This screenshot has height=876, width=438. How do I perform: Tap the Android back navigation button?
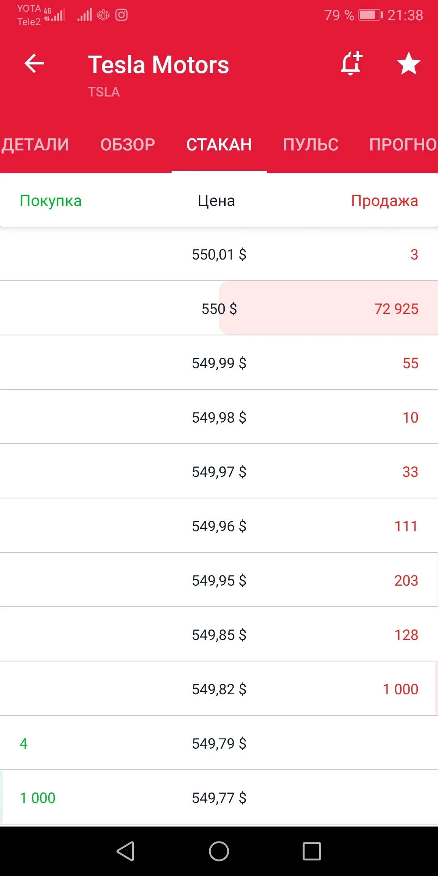pyautogui.click(x=125, y=851)
